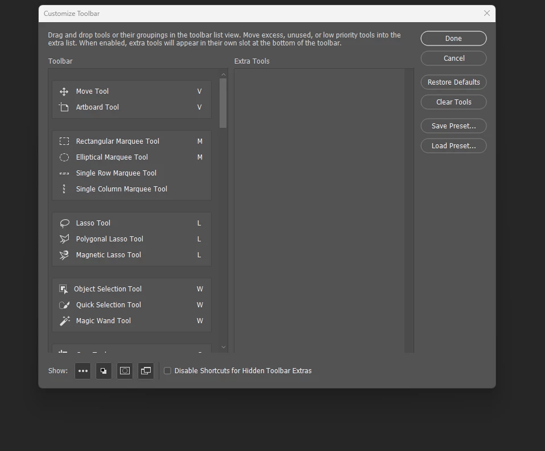Click the Artboard Tool icon
This screenshot has width=545, height=451.
[64, 107]
